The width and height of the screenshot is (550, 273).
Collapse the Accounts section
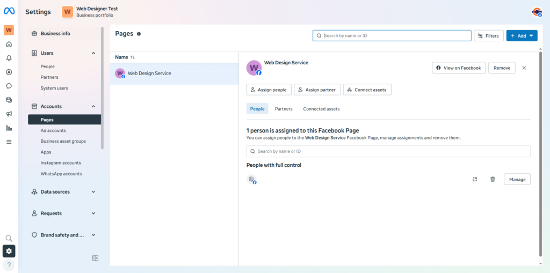93,107
